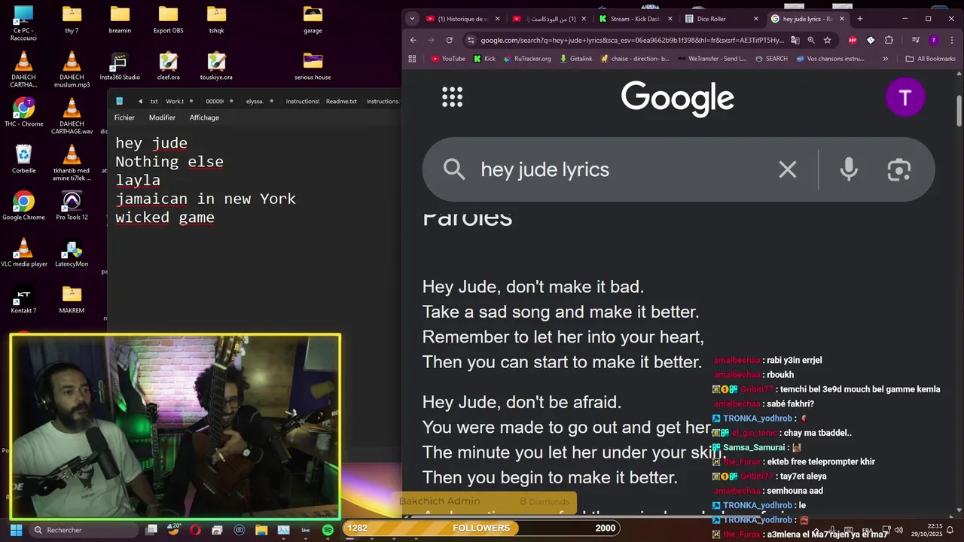Go back in the Chrome browser
The height and width of the screenshot is (542, 964).
[x=413, y=40]
